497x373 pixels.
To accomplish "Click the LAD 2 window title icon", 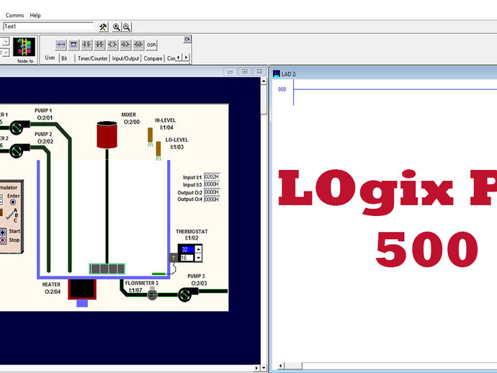I will (x=277, y=74).
